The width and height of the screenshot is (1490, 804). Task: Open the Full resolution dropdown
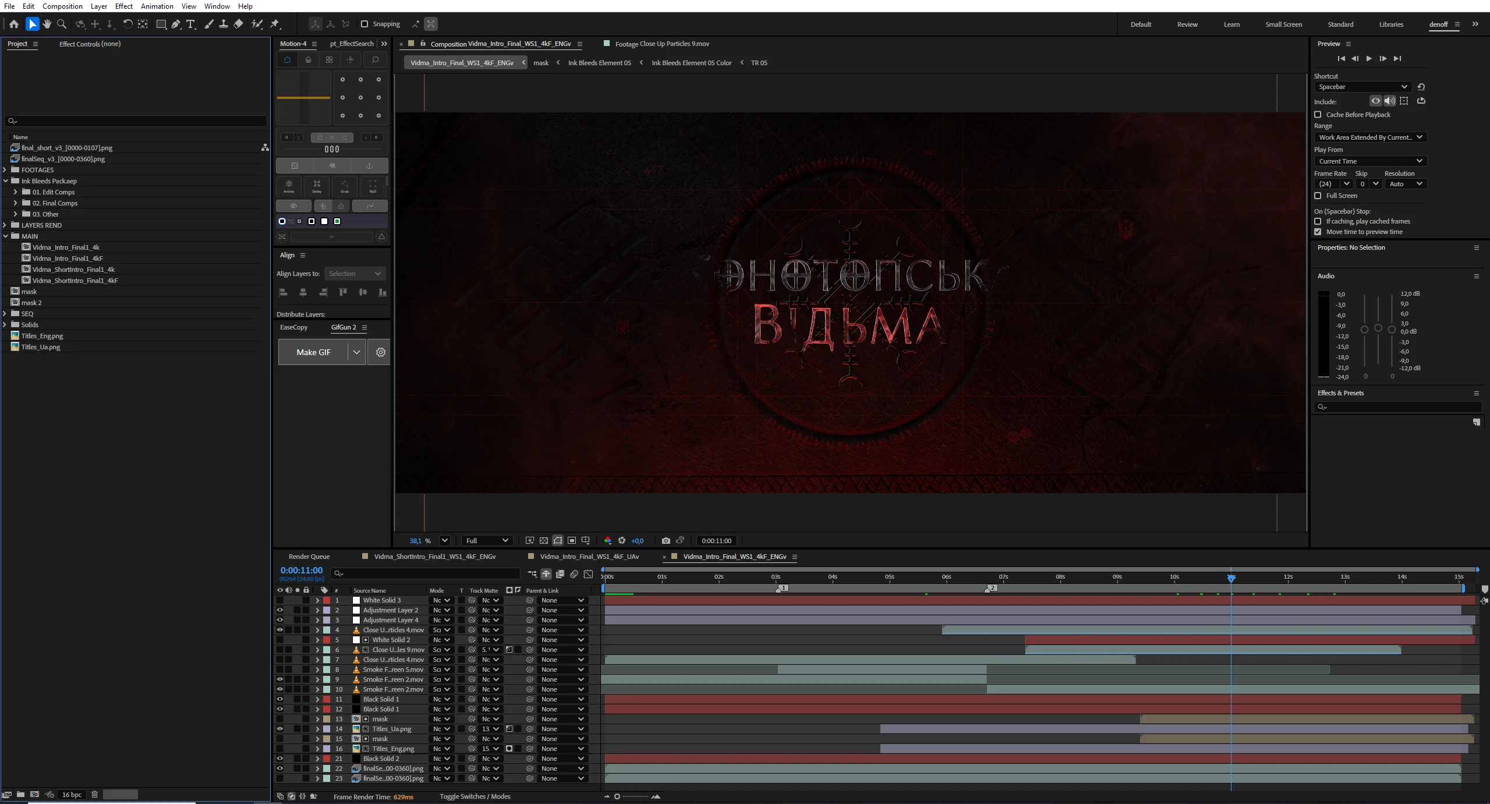[487, 540]
